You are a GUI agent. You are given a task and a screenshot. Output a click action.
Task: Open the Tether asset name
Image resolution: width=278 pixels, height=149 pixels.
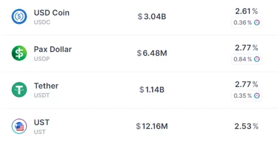click(46, 86)
